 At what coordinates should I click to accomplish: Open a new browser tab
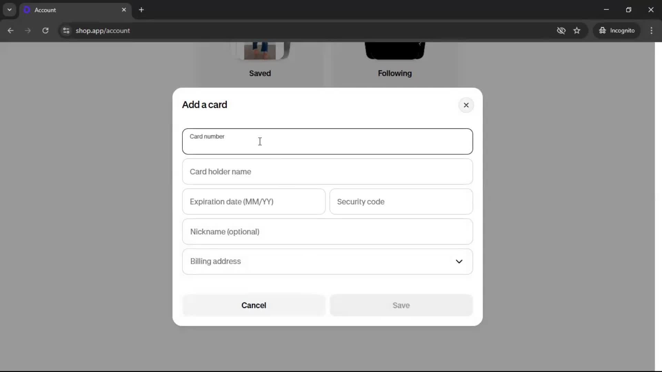click(x=141, y=10)
